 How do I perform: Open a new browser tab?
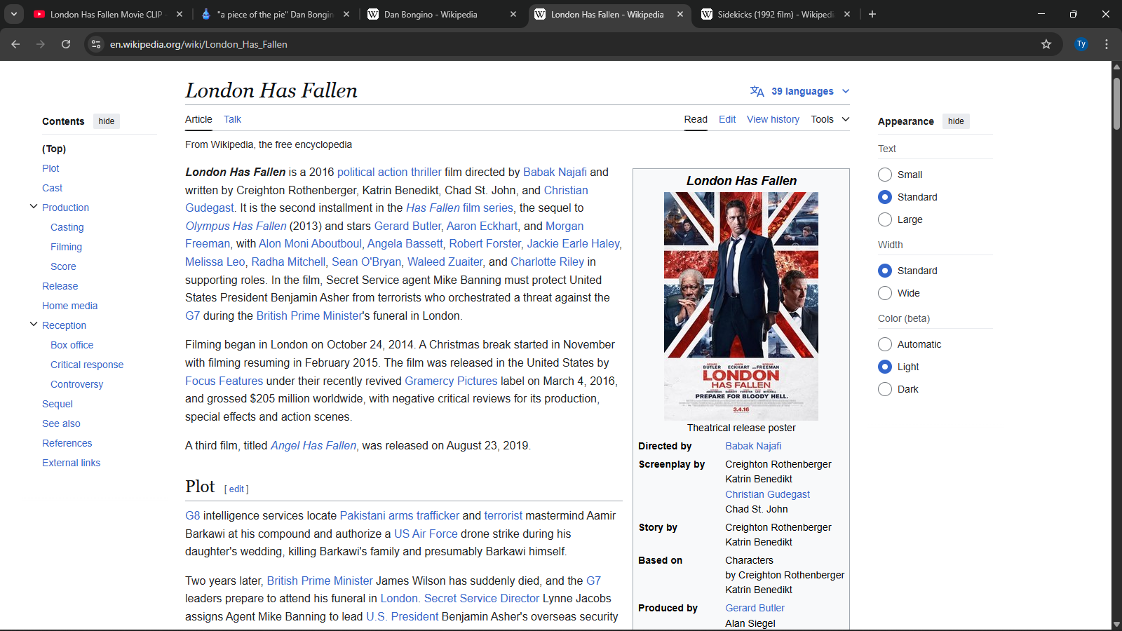tap(872, 14)
